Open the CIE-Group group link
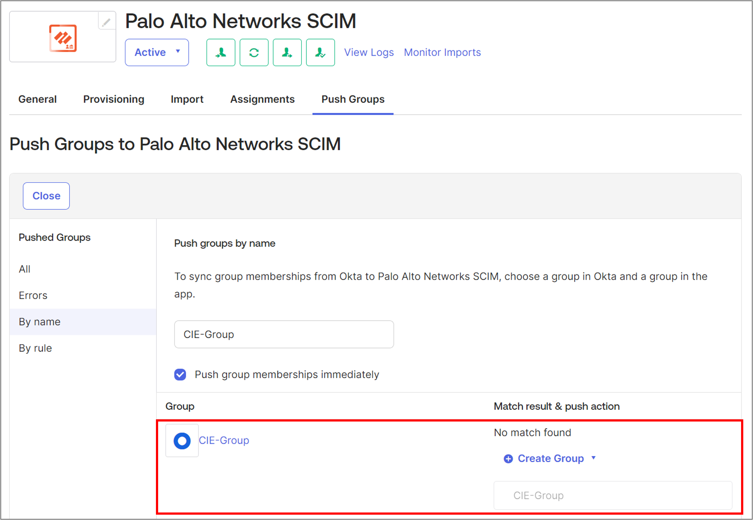The height and width of the screenshot is (520, 753). (224, 440)
